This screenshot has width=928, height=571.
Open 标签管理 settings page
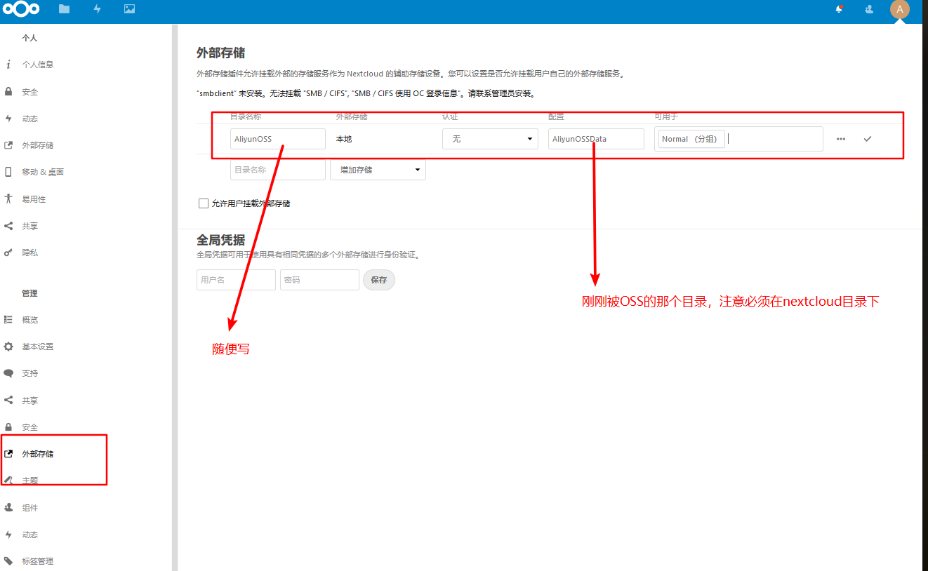tap(38, 561)
